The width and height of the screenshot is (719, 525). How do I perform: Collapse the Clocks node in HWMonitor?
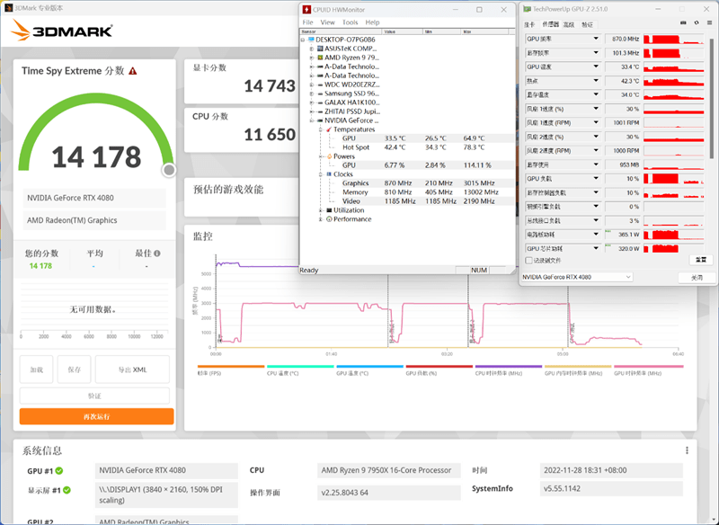click(321, 174)
